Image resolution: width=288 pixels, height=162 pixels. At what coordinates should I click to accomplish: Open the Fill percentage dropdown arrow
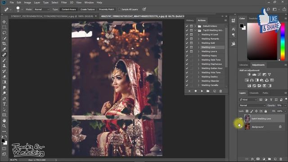tap(285, 111)
